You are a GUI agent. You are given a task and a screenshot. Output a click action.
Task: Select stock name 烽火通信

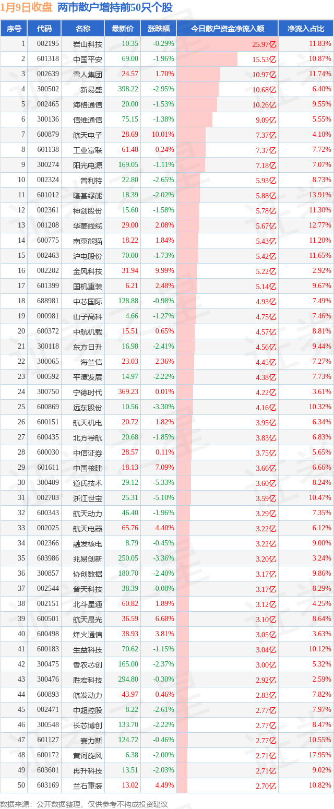coord(88,634)
